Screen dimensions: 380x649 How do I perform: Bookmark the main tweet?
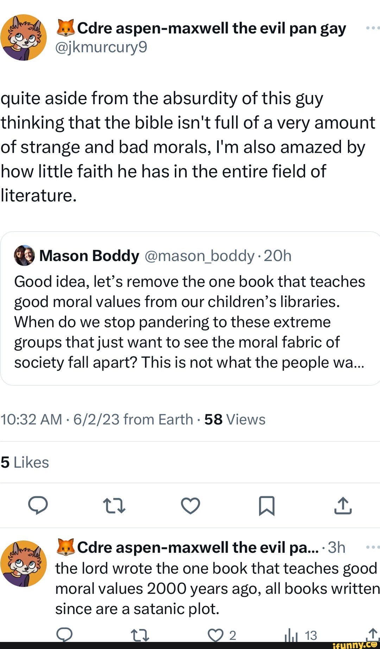click(x=266, y=506)
